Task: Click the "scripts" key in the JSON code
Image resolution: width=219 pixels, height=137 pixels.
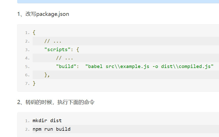Action: pyautogui.click(x=56, y=50)
